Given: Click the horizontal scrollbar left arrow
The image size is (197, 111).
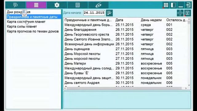Looking at the screenshot, I should click(65, 88).
